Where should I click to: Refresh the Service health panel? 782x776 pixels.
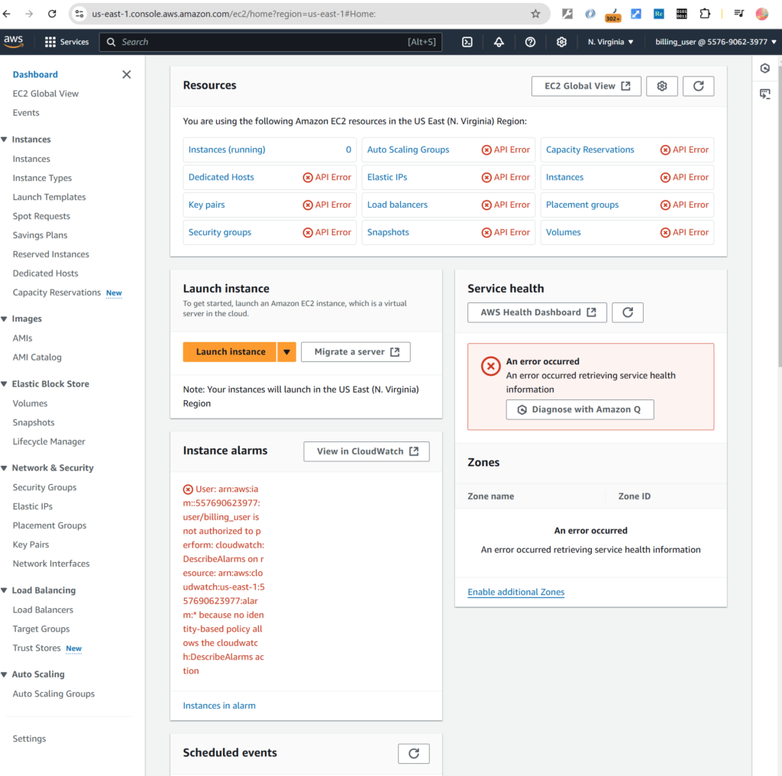(627, 312)
